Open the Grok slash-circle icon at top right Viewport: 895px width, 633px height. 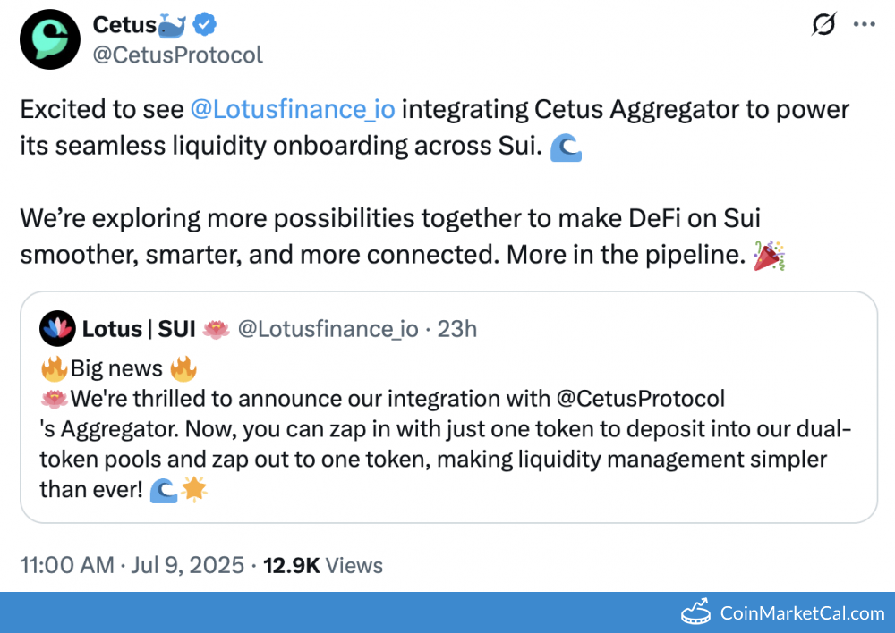pyautogui.click(x=823, y=24)
